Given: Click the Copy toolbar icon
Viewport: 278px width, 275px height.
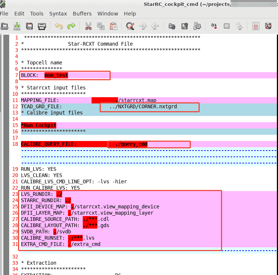Looking at the screenshot, I should tap(100, 26).
